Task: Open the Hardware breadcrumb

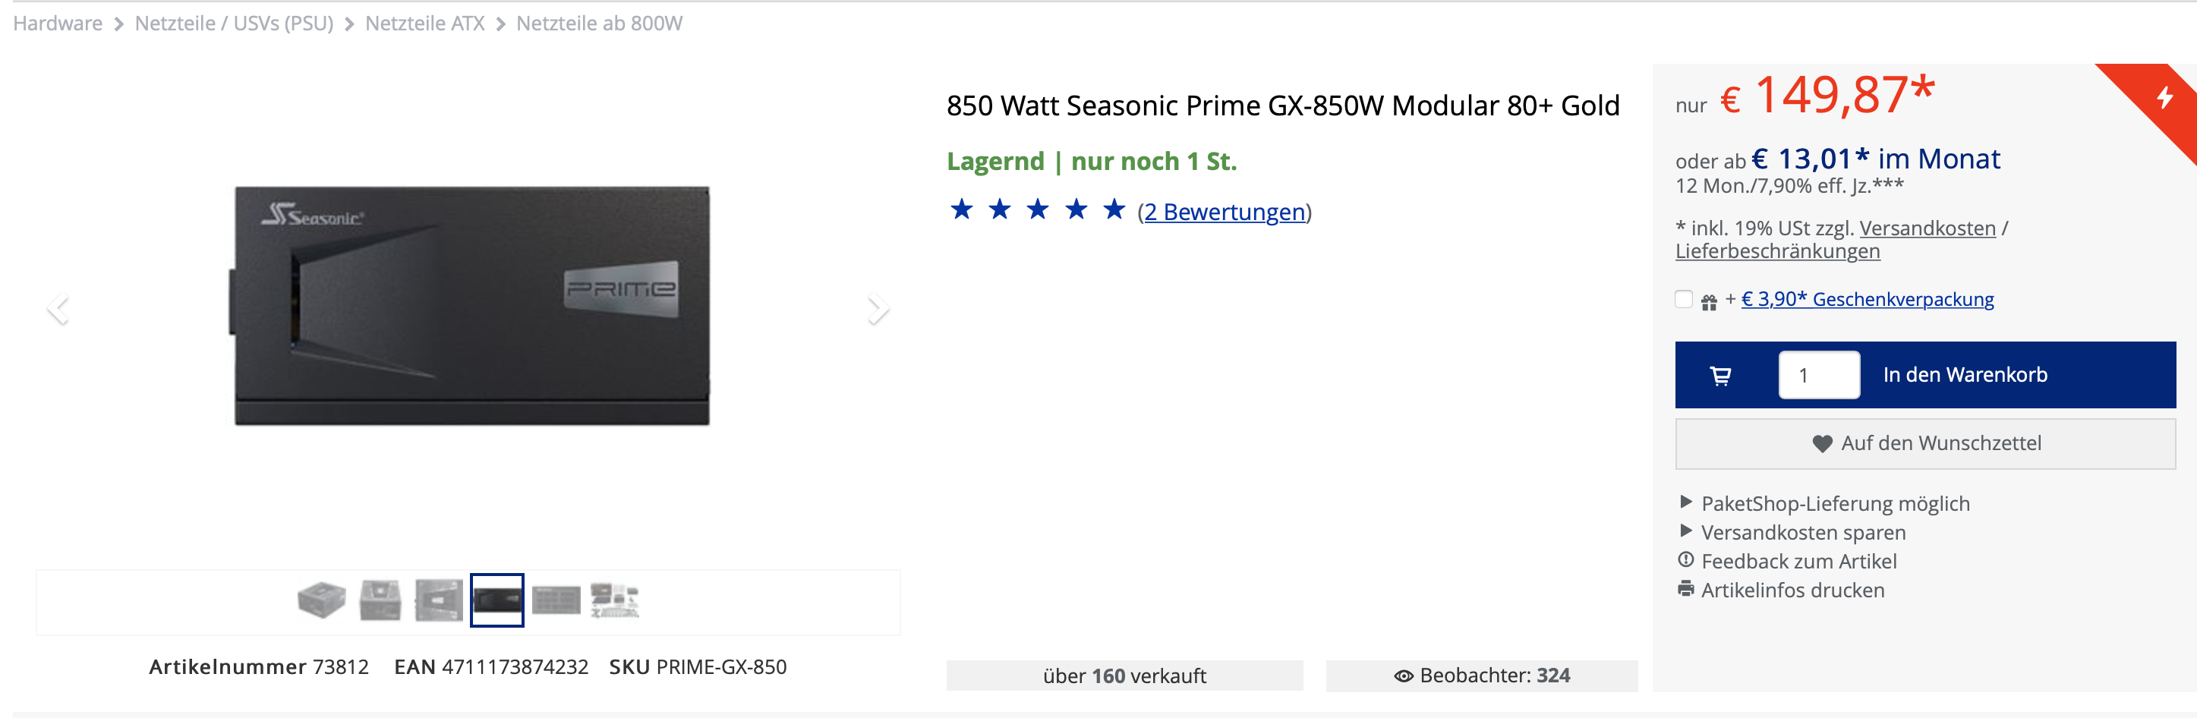Action: pos(57,23)
